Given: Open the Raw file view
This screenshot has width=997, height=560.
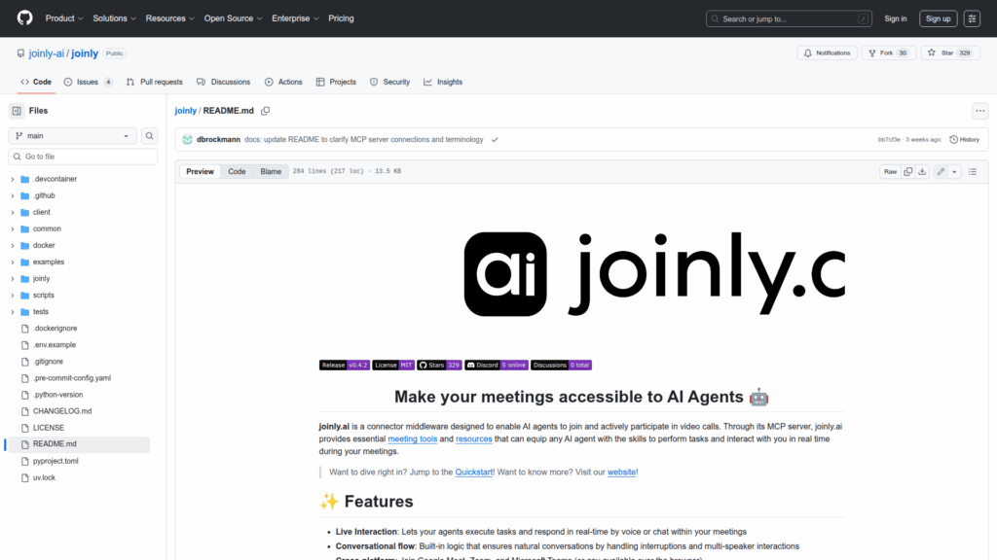Looking at the screenshot, I should pyautogui.click(x=890, y=171).
